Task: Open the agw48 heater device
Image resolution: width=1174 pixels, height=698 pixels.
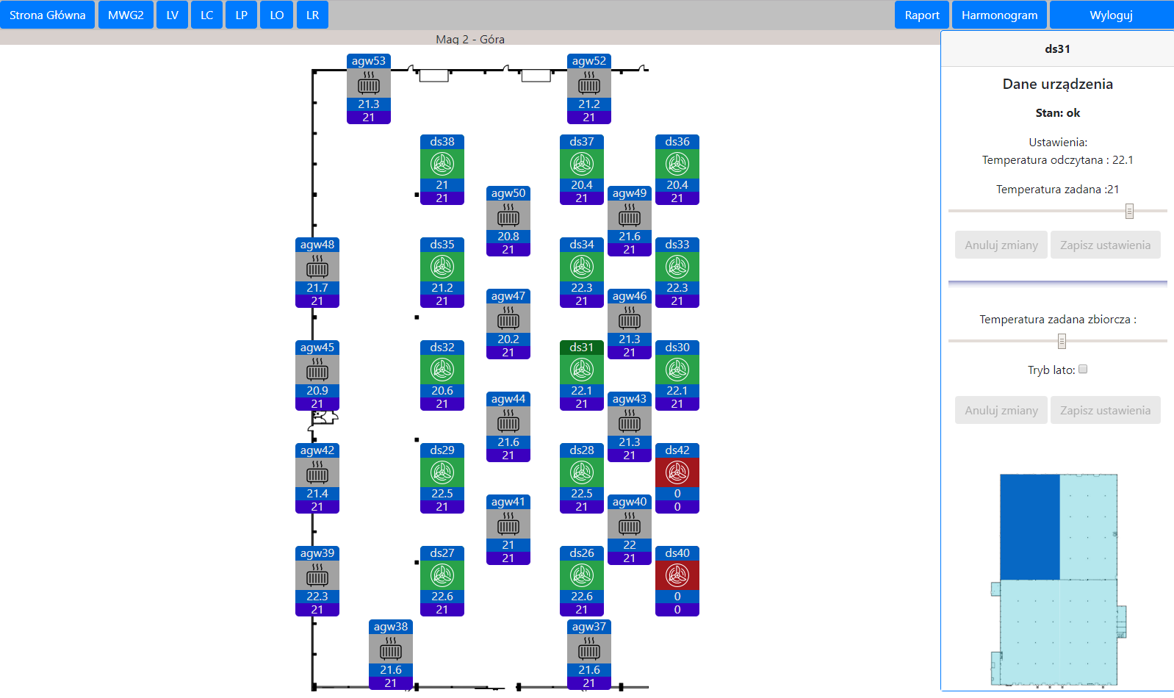Action: click(317, 267)
